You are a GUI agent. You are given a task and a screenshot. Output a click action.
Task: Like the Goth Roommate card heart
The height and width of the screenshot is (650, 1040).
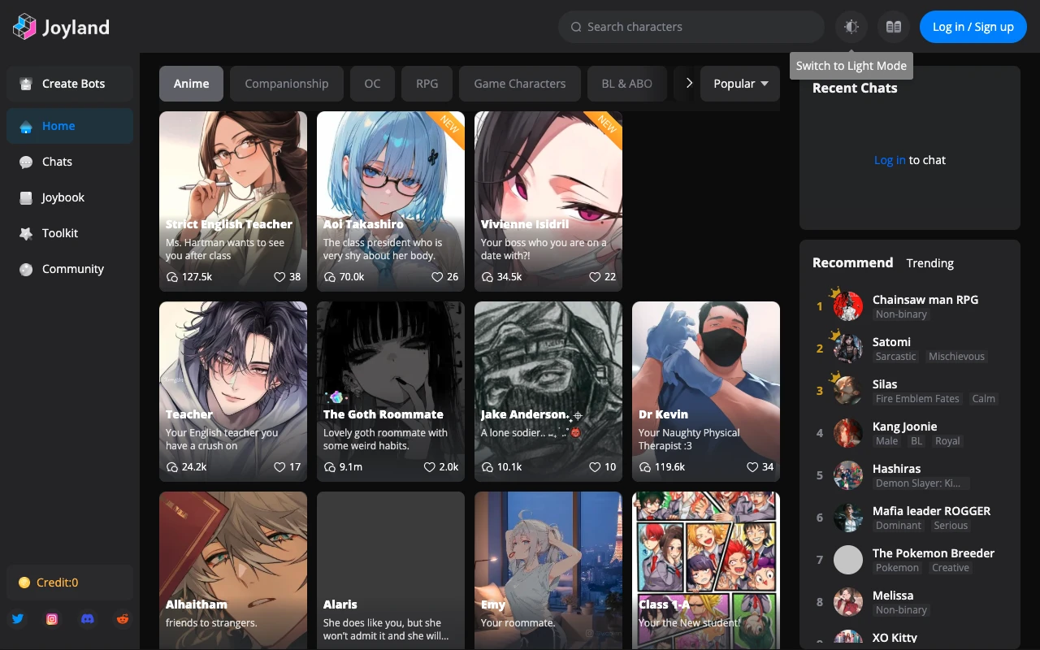click(430, 467)
